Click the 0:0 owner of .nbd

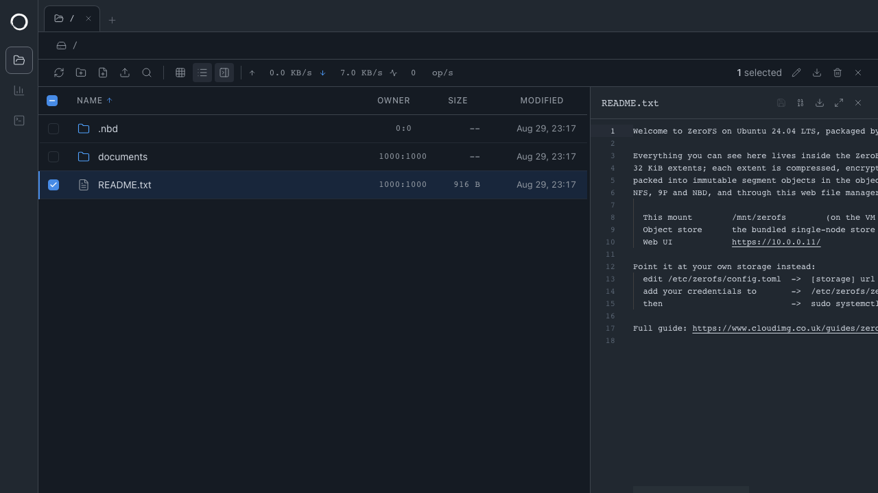403,129
